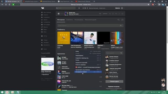Image resolution: width=168 pixels, height=94 pixels.
Task: Choose Поиск по странице in the context menu
Action: point(88,65)
